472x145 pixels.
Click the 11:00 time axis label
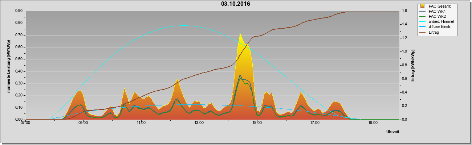141,123
